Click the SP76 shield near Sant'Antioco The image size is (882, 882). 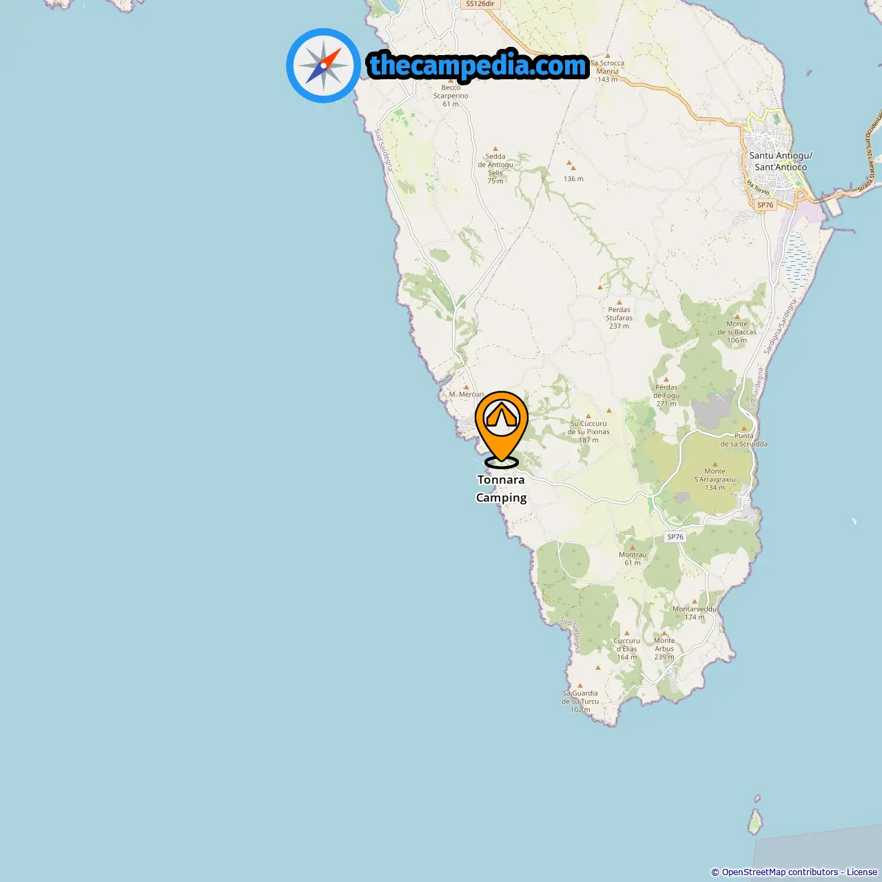click(x=765, y=205)
